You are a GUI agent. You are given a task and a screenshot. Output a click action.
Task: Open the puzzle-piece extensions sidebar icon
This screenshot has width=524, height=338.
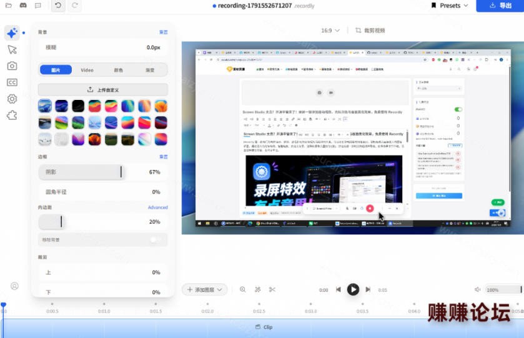pos(12,116)
